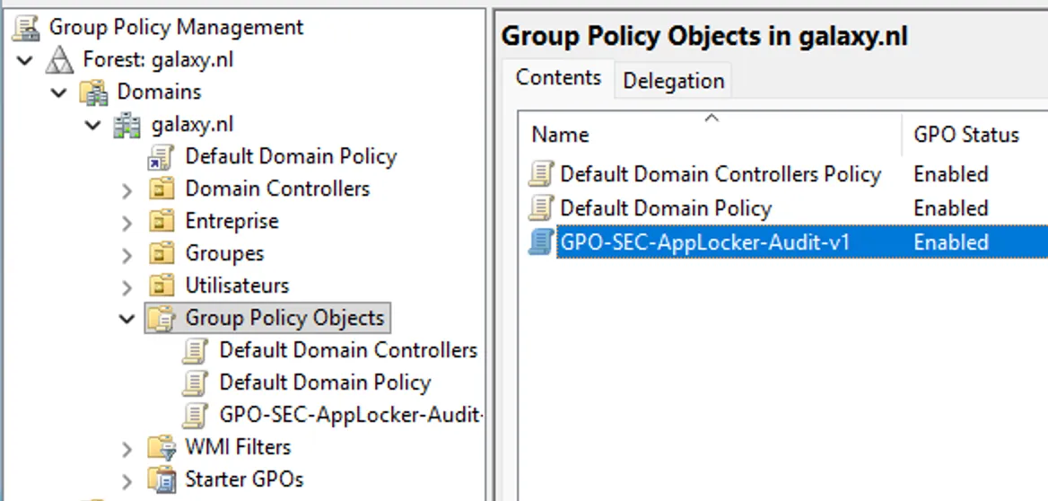The width and height of the screenshot is (1048, 501).
Task: Click the galaxy.nl domain icon in tree
Action: pos(127,125)
